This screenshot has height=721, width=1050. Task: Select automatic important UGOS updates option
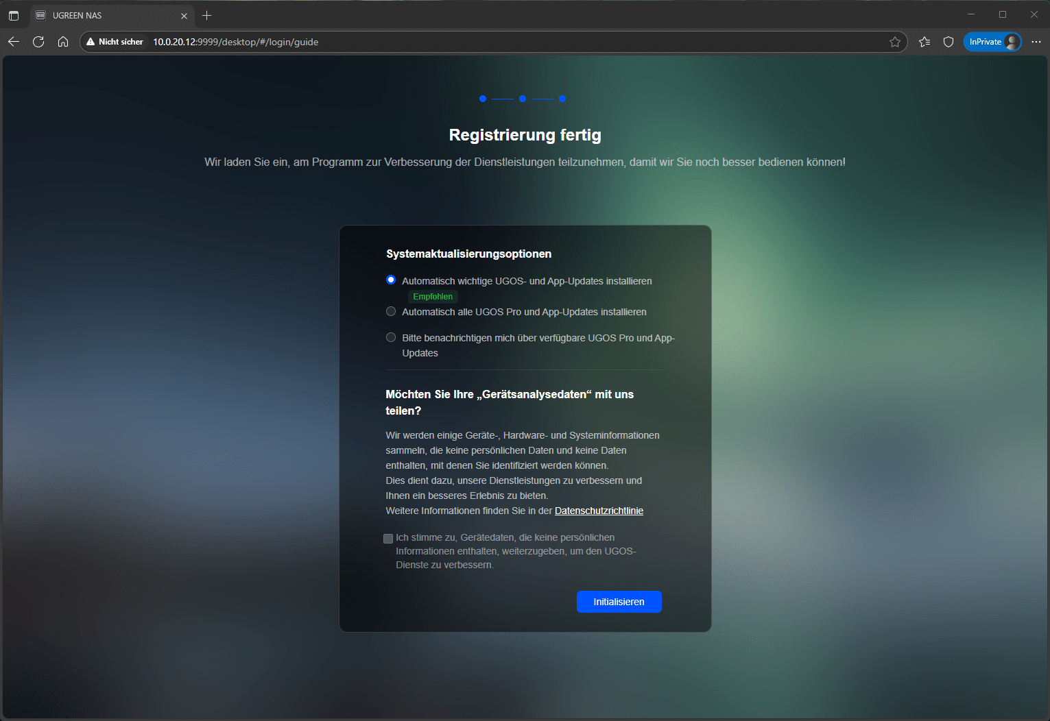coord(391,280)
